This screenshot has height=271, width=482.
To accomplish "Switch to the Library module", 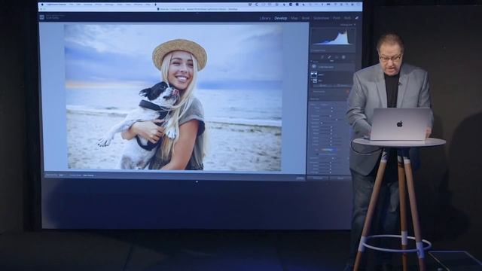I will 265,18.
